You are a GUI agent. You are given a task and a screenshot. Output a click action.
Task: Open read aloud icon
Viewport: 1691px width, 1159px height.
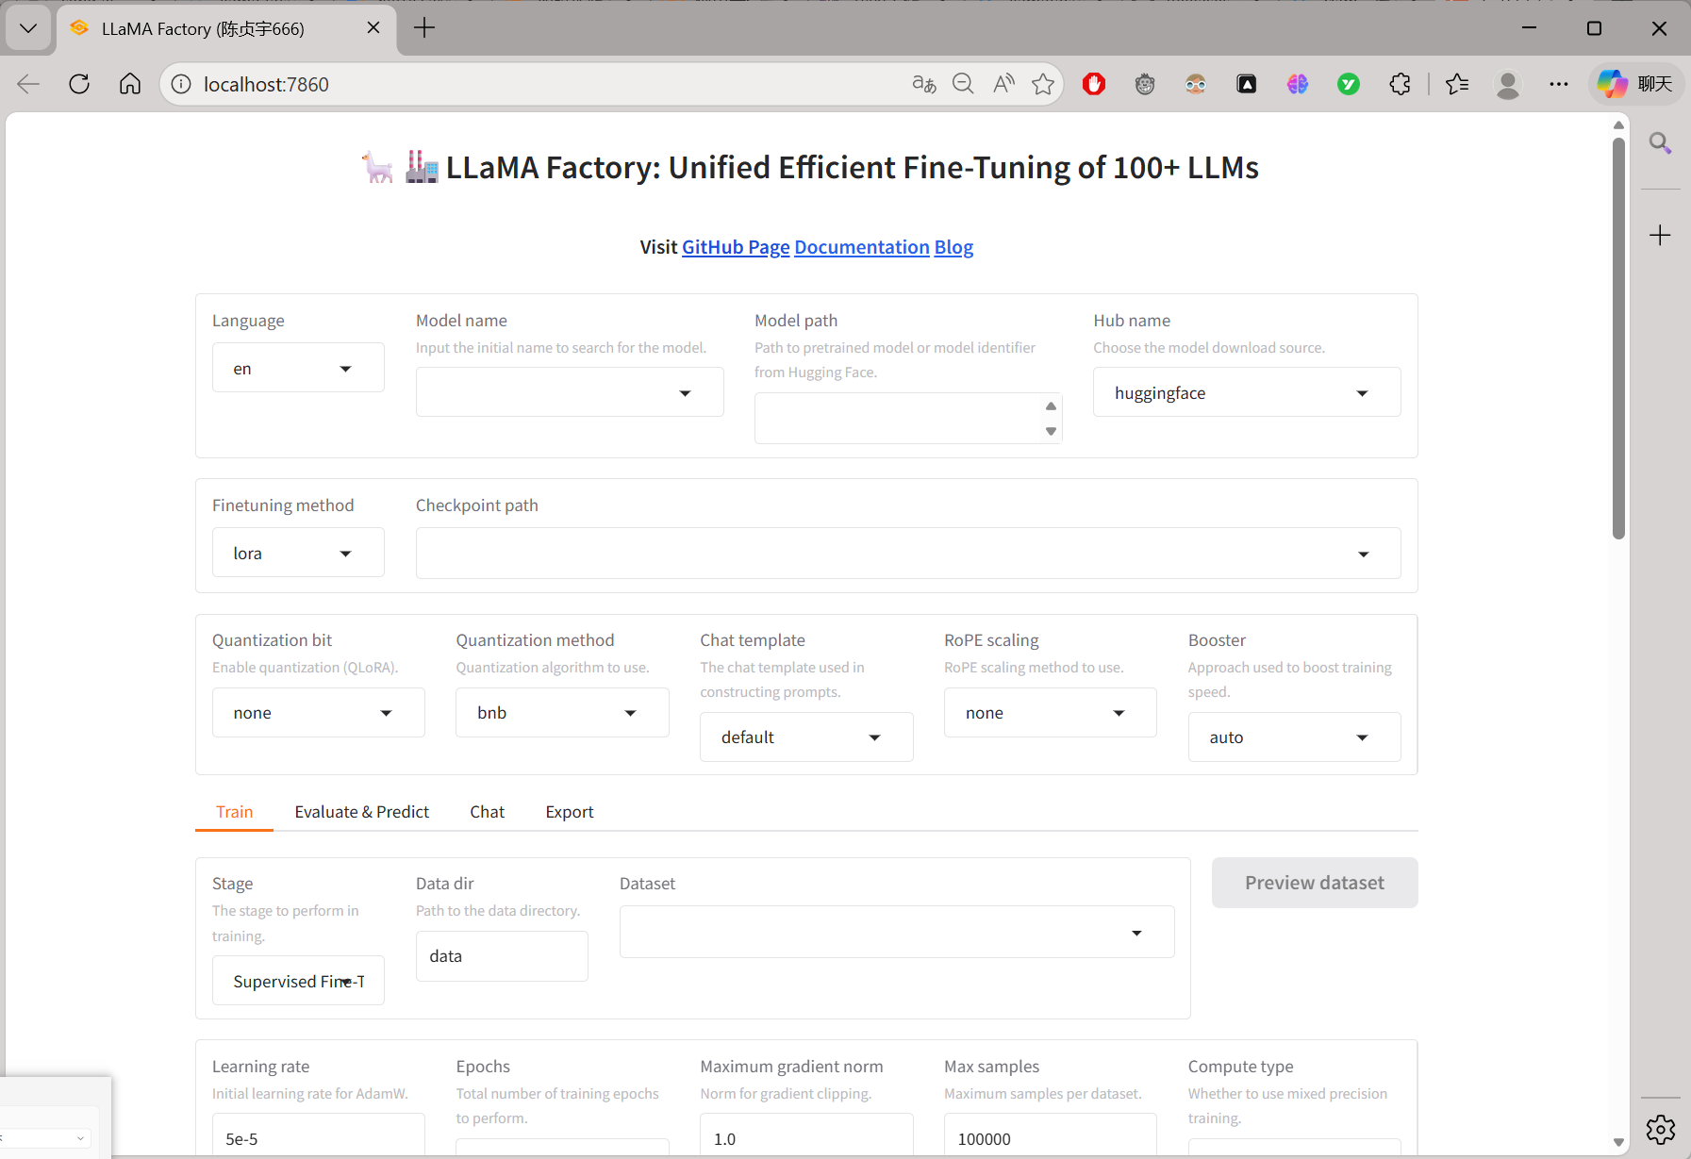click(1003, 84)
